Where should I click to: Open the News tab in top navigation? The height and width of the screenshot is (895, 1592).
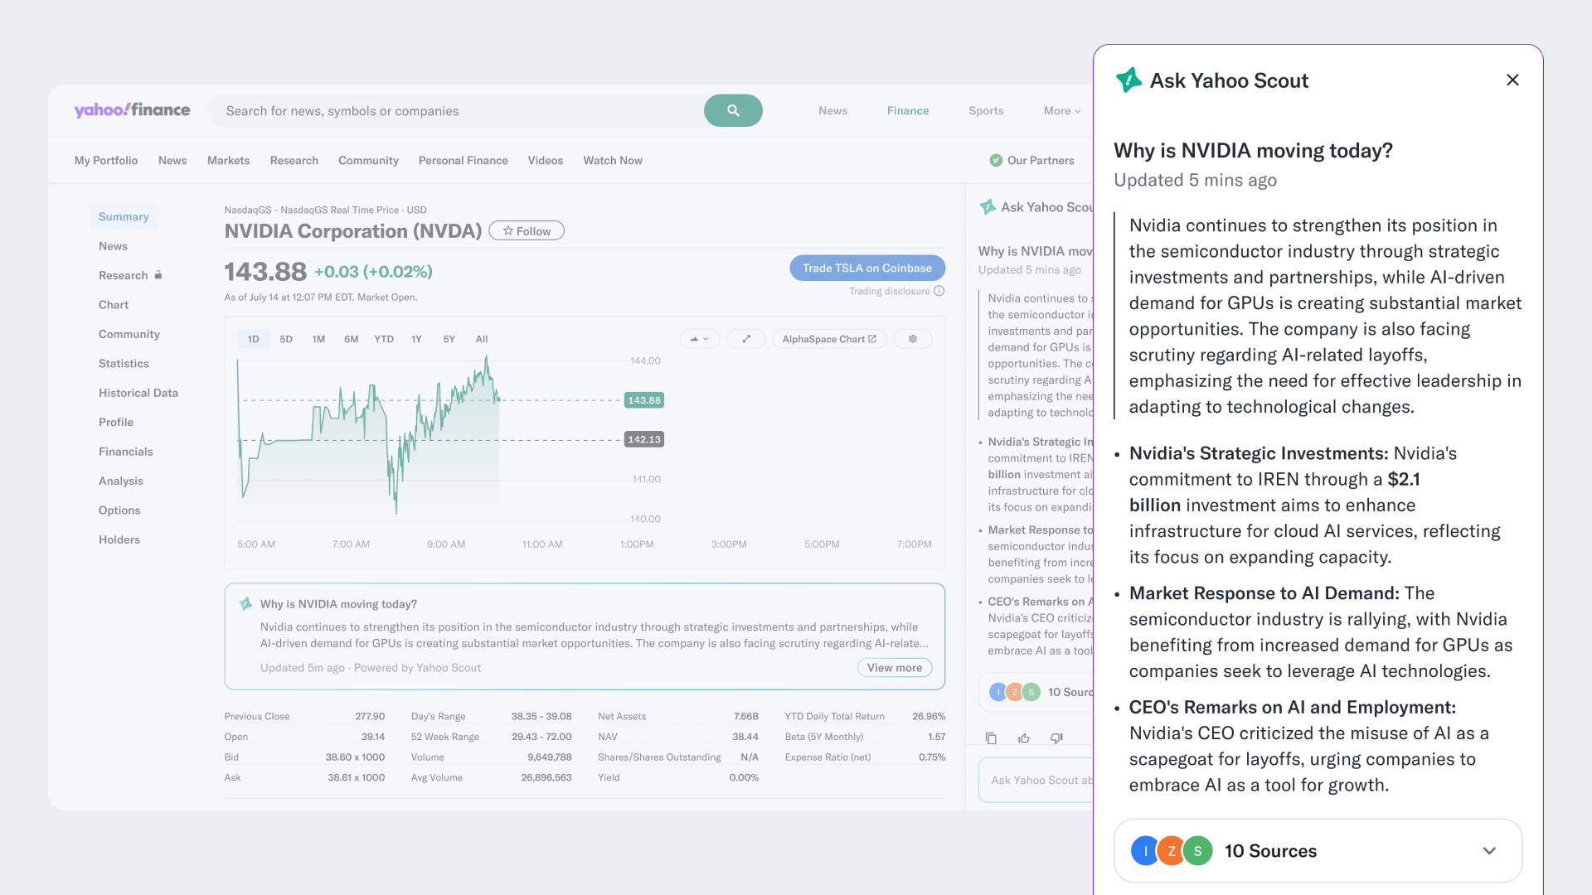(832, 110)
